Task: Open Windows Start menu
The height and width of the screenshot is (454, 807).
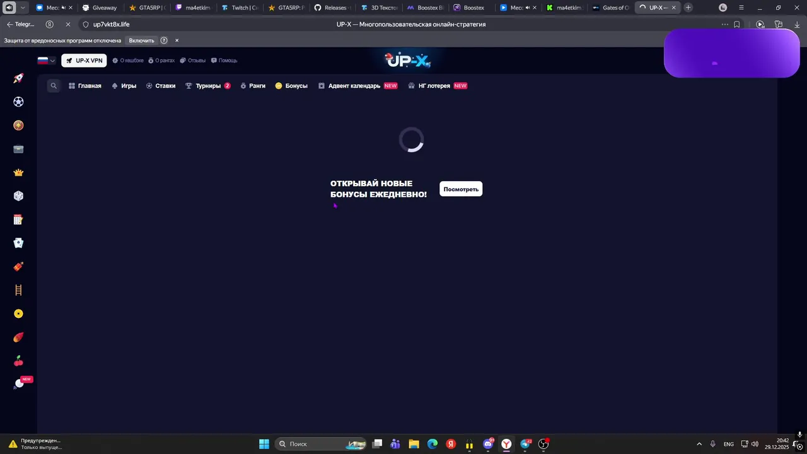Action: 264,444
